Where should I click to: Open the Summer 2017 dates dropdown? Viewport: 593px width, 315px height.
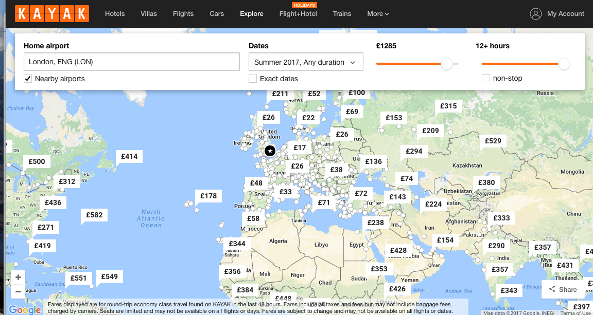click(306, 62)
